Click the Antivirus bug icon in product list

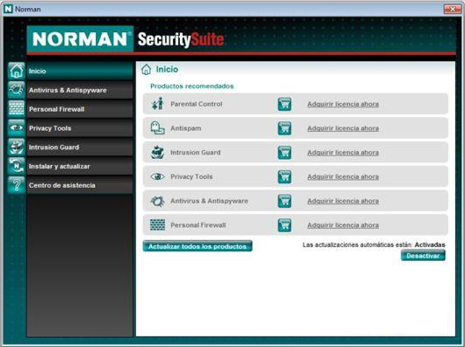(x=157, y=201)
